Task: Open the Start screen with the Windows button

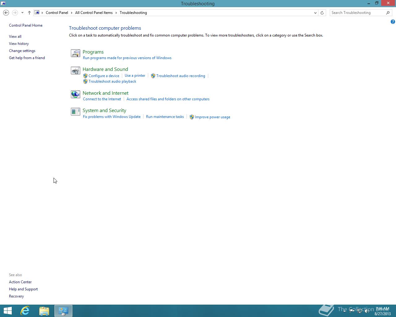Action: (7, 311)
